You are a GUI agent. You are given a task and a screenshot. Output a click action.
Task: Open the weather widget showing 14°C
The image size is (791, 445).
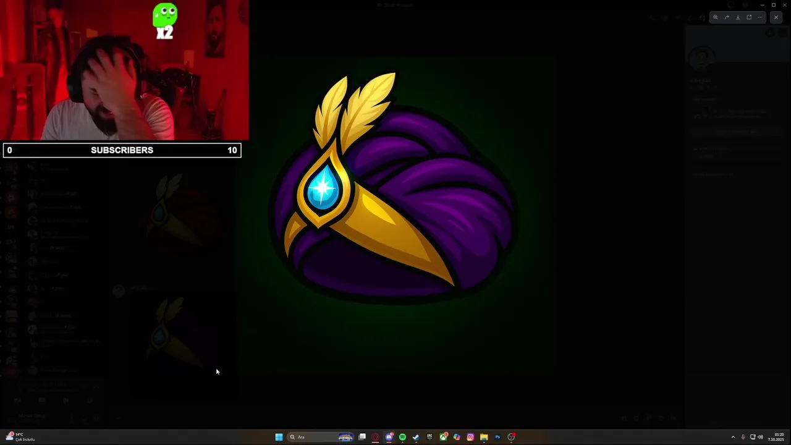point(20,437)
